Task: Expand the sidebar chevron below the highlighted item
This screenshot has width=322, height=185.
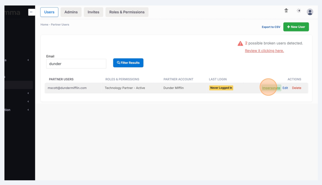Action: (28, 93)
